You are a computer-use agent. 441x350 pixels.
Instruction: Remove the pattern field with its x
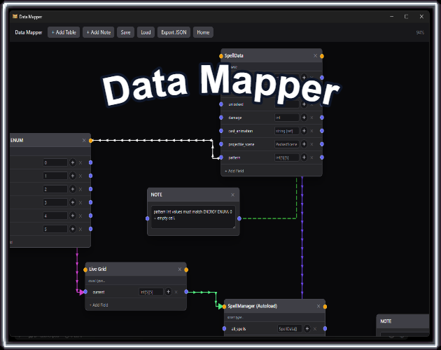pyautogui.click(x=311, y=157)
